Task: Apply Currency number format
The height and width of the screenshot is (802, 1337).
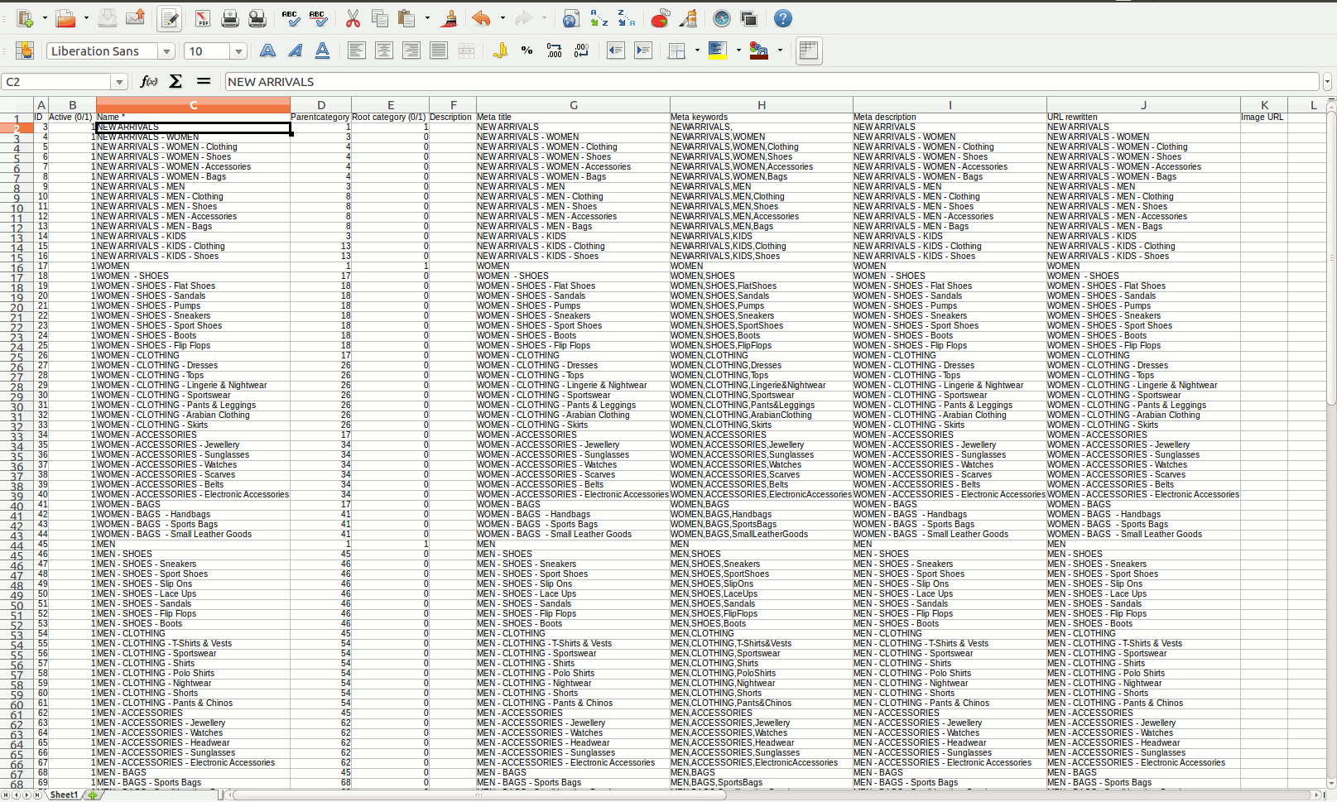Action: [500, 50]
